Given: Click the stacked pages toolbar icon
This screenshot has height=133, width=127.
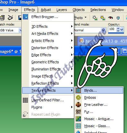Looking at the screenshot, I should pos(2,18).
